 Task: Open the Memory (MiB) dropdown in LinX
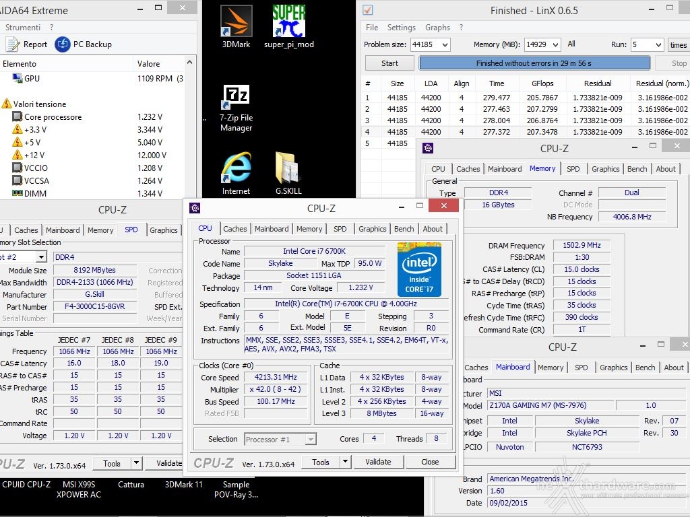(x=556, y=45)
